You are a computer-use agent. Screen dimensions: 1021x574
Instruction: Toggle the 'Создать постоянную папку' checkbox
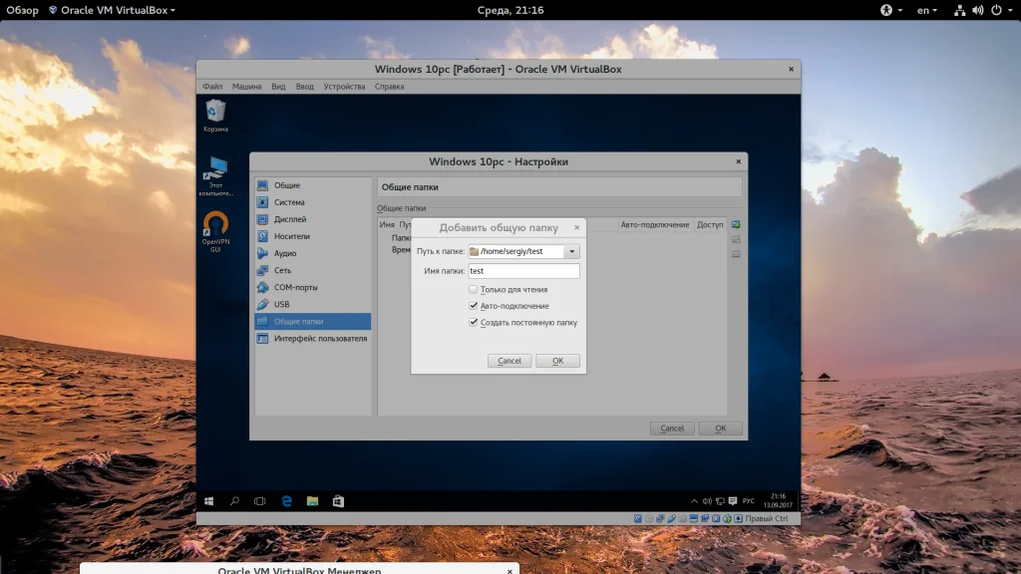click(474, 323)
